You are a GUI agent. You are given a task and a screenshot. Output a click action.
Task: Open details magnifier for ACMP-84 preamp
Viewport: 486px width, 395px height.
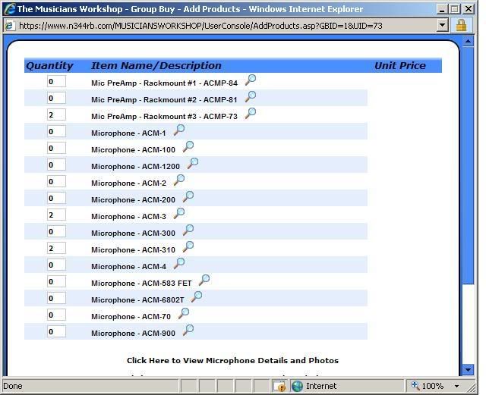click(251, 80)
